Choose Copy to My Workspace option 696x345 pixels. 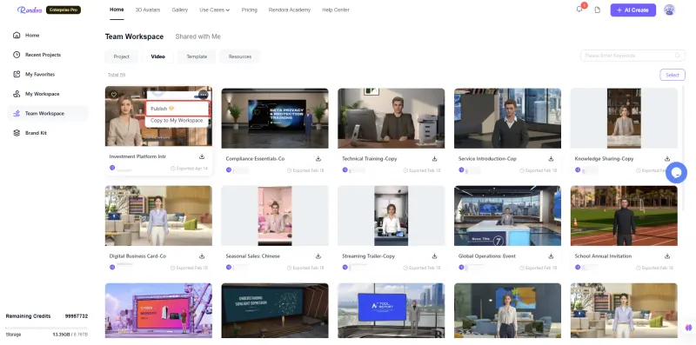tap(177, 121)
